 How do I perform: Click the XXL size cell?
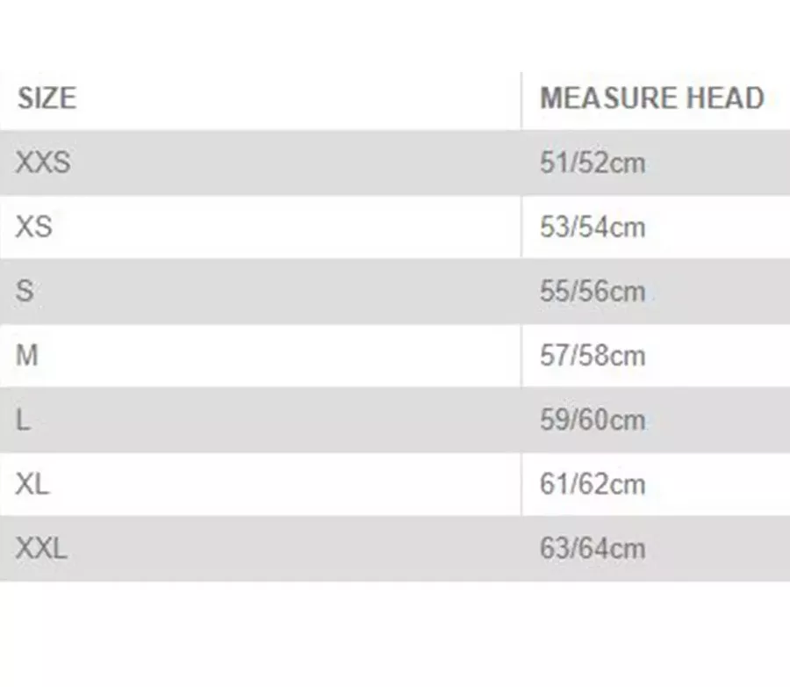(x=41, y=548)
